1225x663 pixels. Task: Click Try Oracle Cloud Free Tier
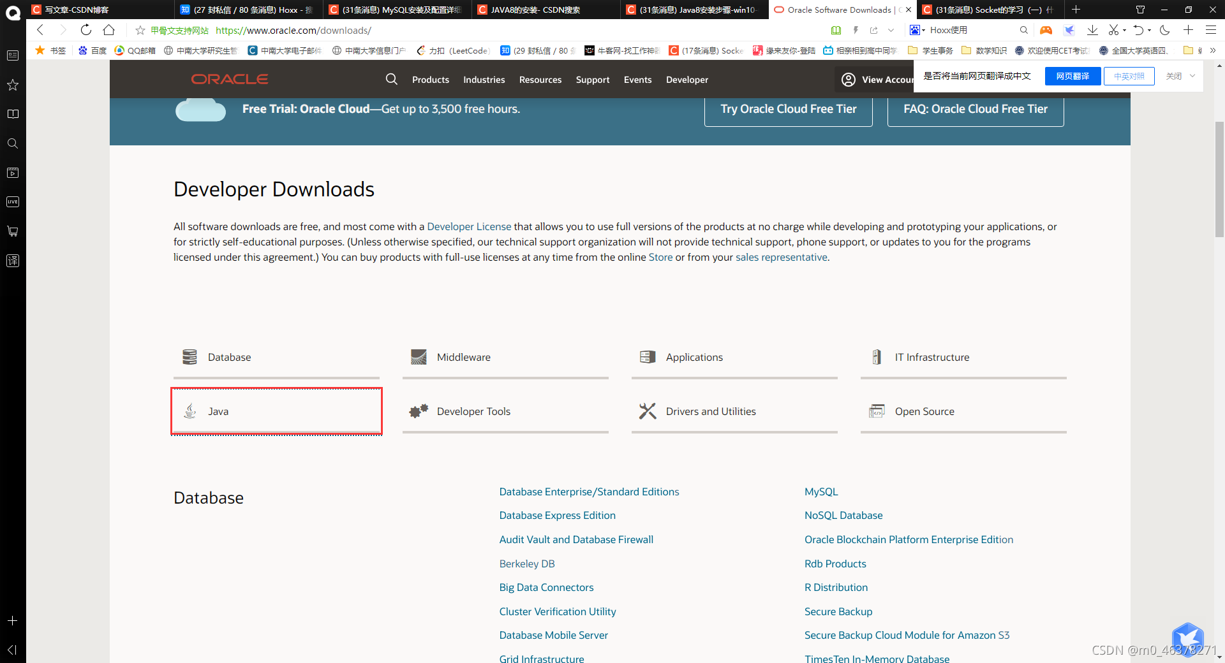[789, 109]
